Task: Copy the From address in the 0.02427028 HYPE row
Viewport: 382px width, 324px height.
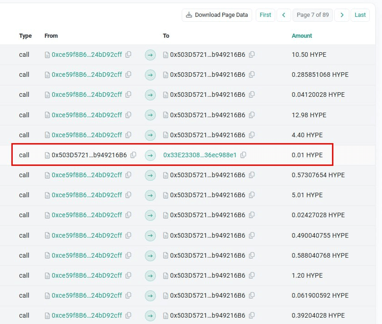Action: tap(129, 215)
